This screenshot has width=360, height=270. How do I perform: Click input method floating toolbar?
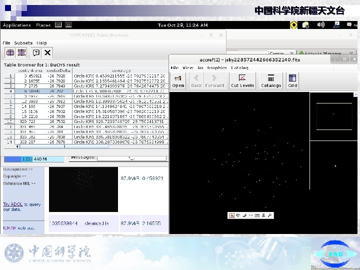250,215
